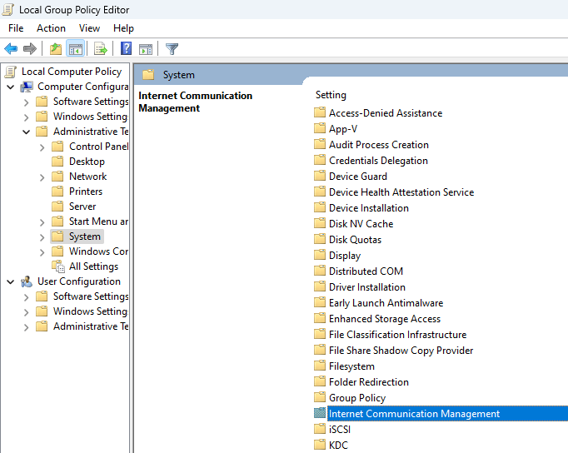Viewport: 568px width, 453px height.
Task: Click the All Settings icon in tree
Action: pos(58,266)
